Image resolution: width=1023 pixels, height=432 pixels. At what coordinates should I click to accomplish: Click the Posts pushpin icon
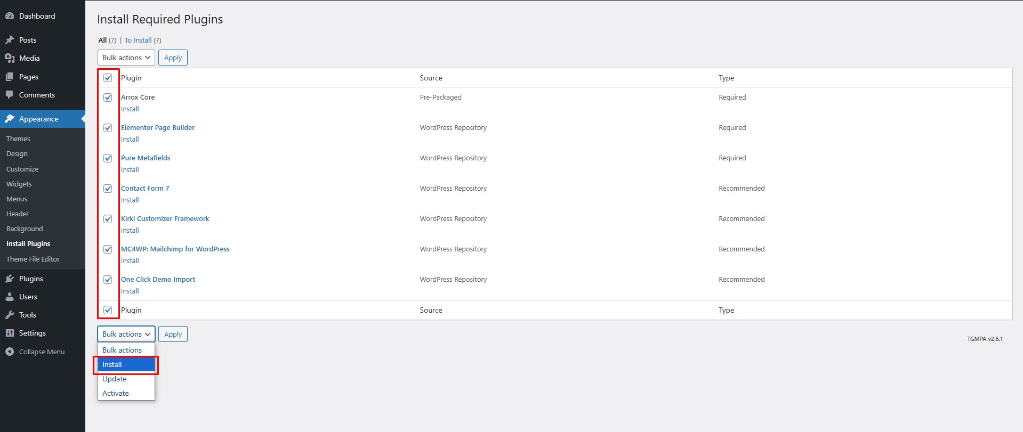coord(10,40)
